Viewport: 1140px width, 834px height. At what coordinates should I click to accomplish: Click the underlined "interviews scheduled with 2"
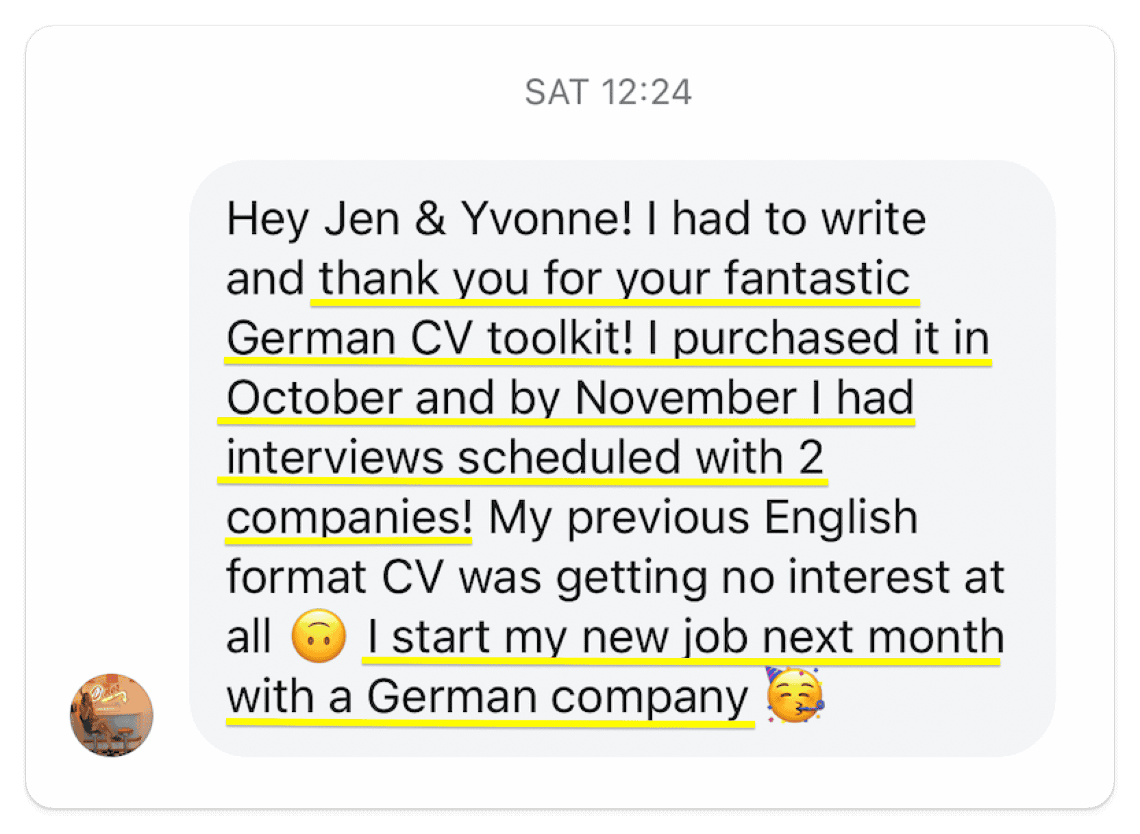[525, 457]
